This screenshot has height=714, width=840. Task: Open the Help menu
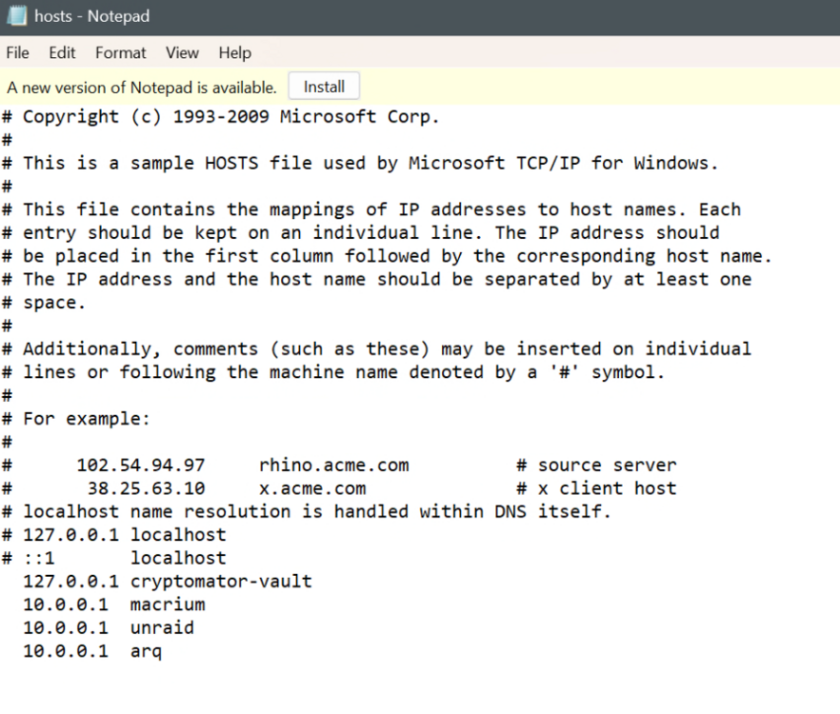pos(234,52)
